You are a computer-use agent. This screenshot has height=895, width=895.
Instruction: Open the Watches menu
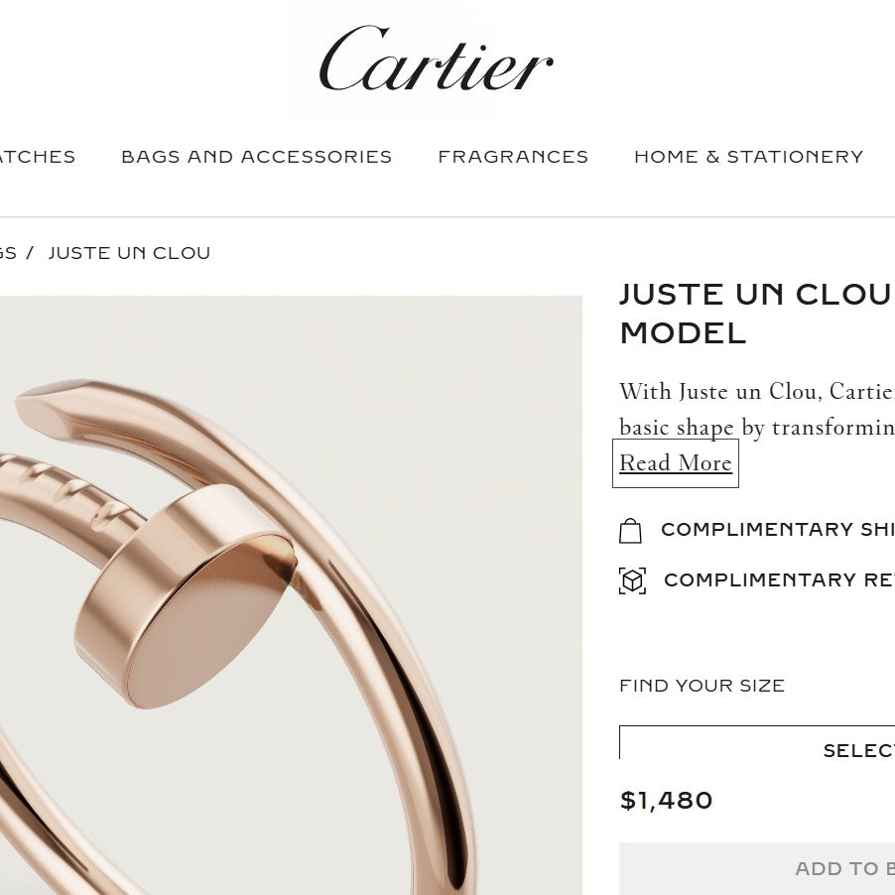(x=37, y=157)
